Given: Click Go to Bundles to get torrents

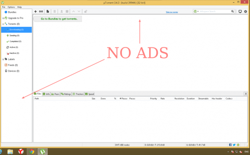Looking at the screenshot, I should [x=59, y=19].
